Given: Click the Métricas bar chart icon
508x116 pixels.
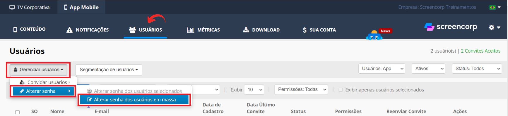Looking at the screenshot, I should click(190, 30).
